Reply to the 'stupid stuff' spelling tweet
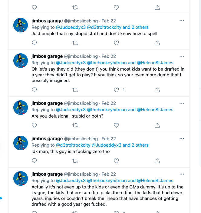This screenshot has width=201, height=213. [x=34, y=43]
